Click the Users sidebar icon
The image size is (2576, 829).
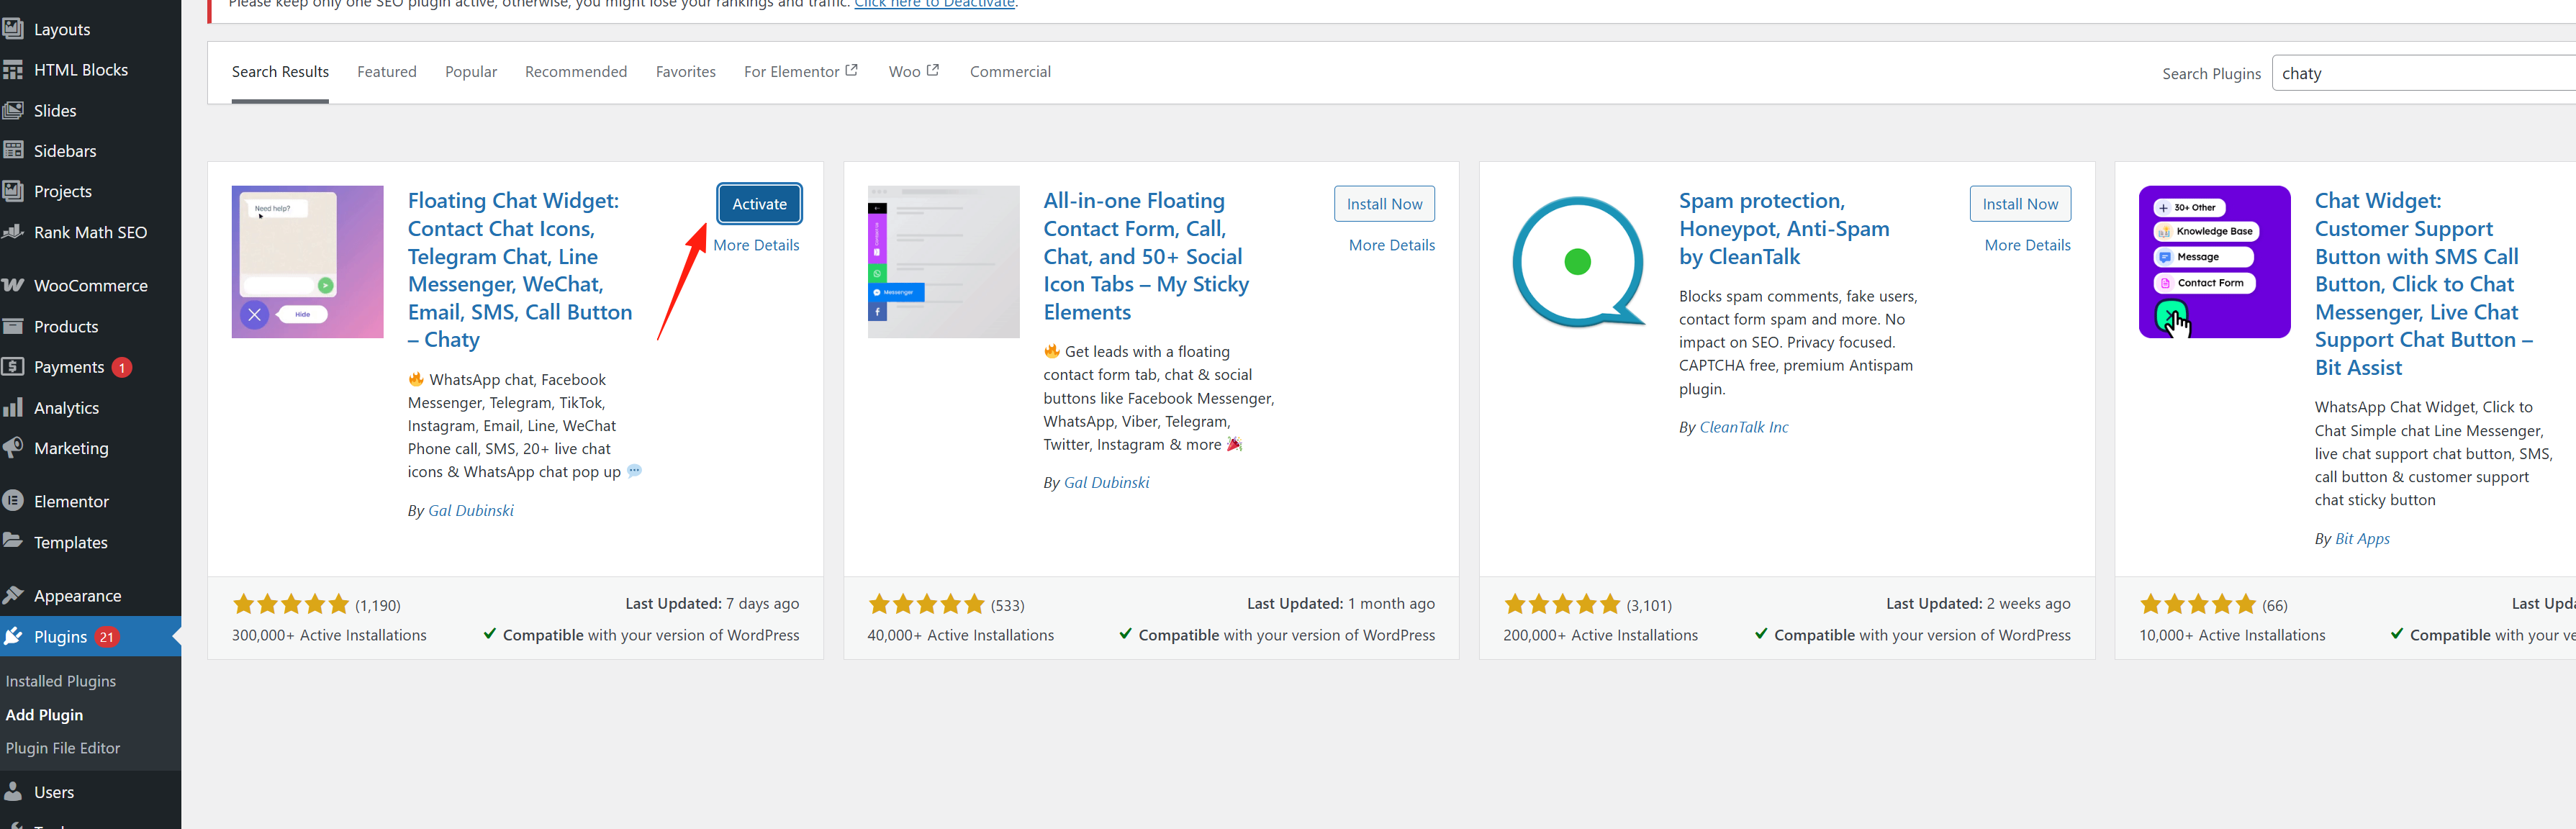13,791
